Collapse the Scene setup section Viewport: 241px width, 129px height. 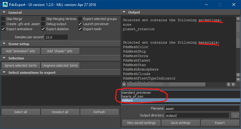[x=4, y=44]
